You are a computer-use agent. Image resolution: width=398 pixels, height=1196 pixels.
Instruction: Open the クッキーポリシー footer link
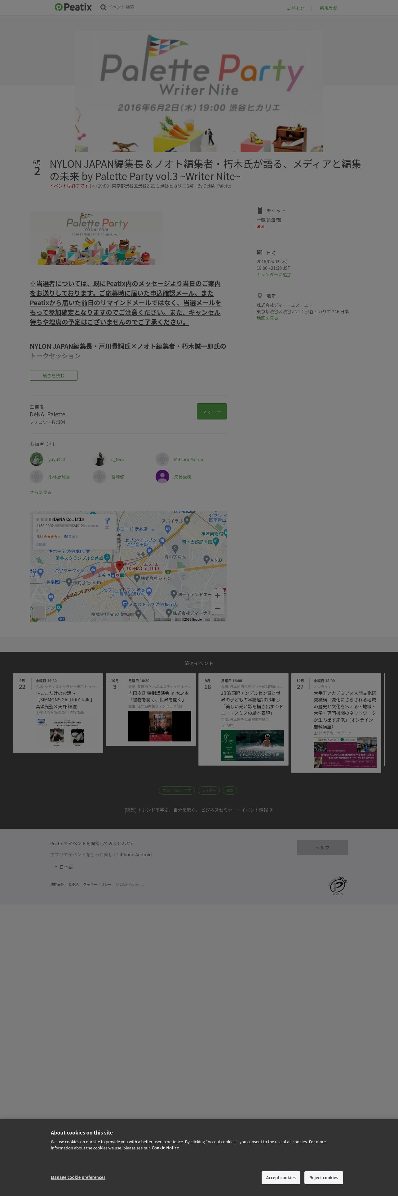[x=97, y=885]
